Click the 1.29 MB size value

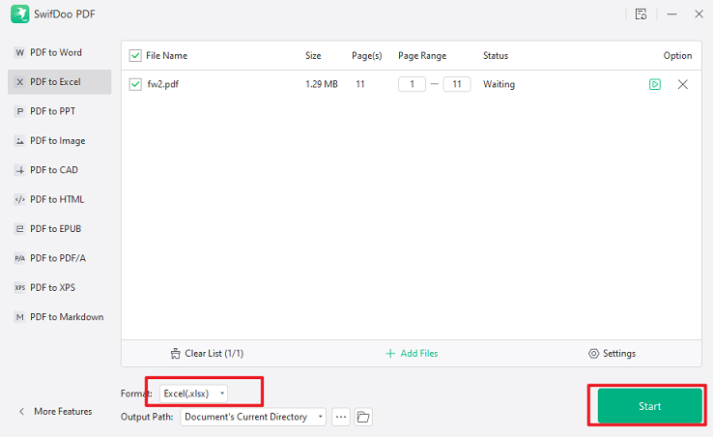[322, 84]
